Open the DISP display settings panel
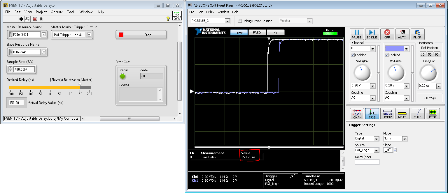Viewport: 448px width, 193px height. (433, 114)
